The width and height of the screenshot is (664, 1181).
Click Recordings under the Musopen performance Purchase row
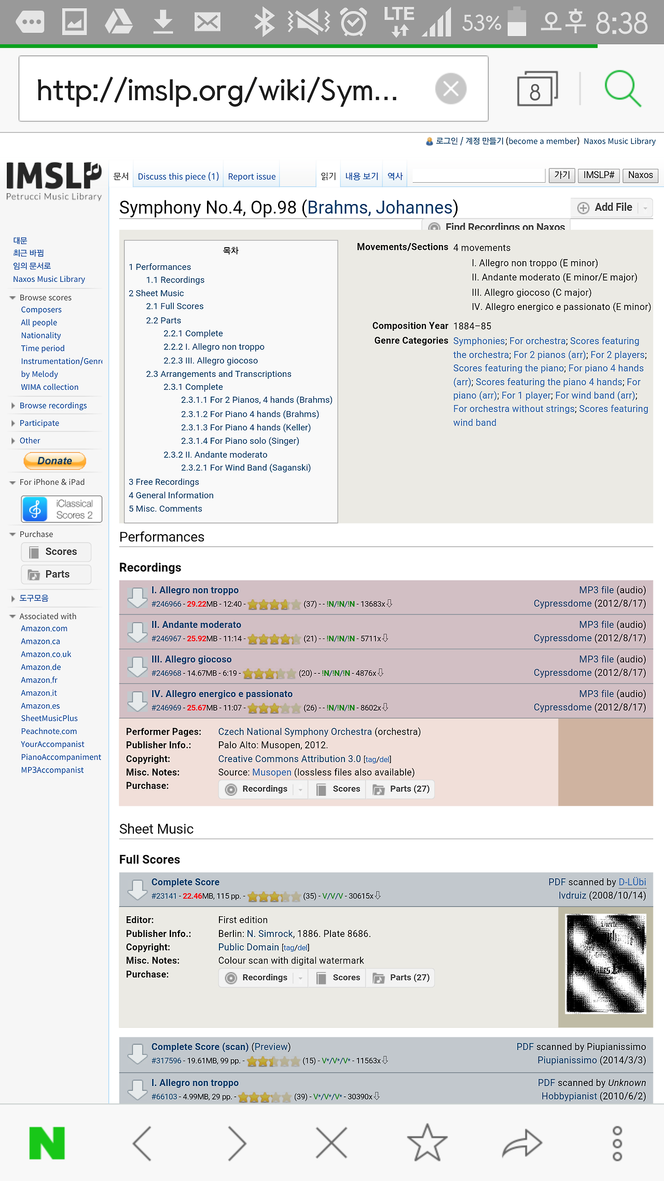258,789
